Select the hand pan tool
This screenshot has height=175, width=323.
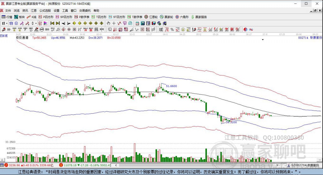[x=109, y=23]
